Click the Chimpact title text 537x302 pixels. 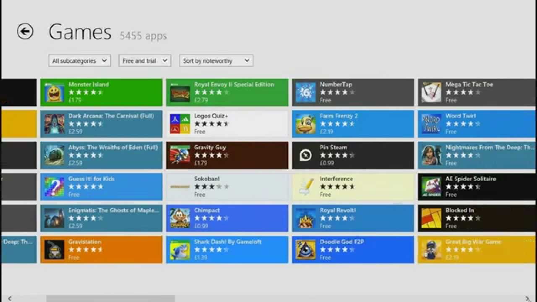tap(207, 210)
